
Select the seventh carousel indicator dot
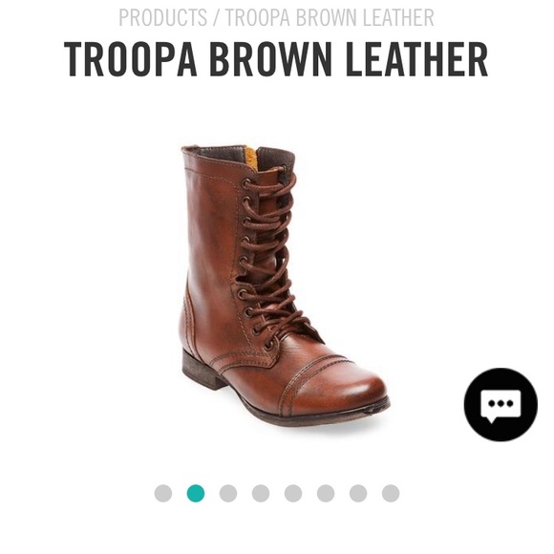click(x=358, y=493)
